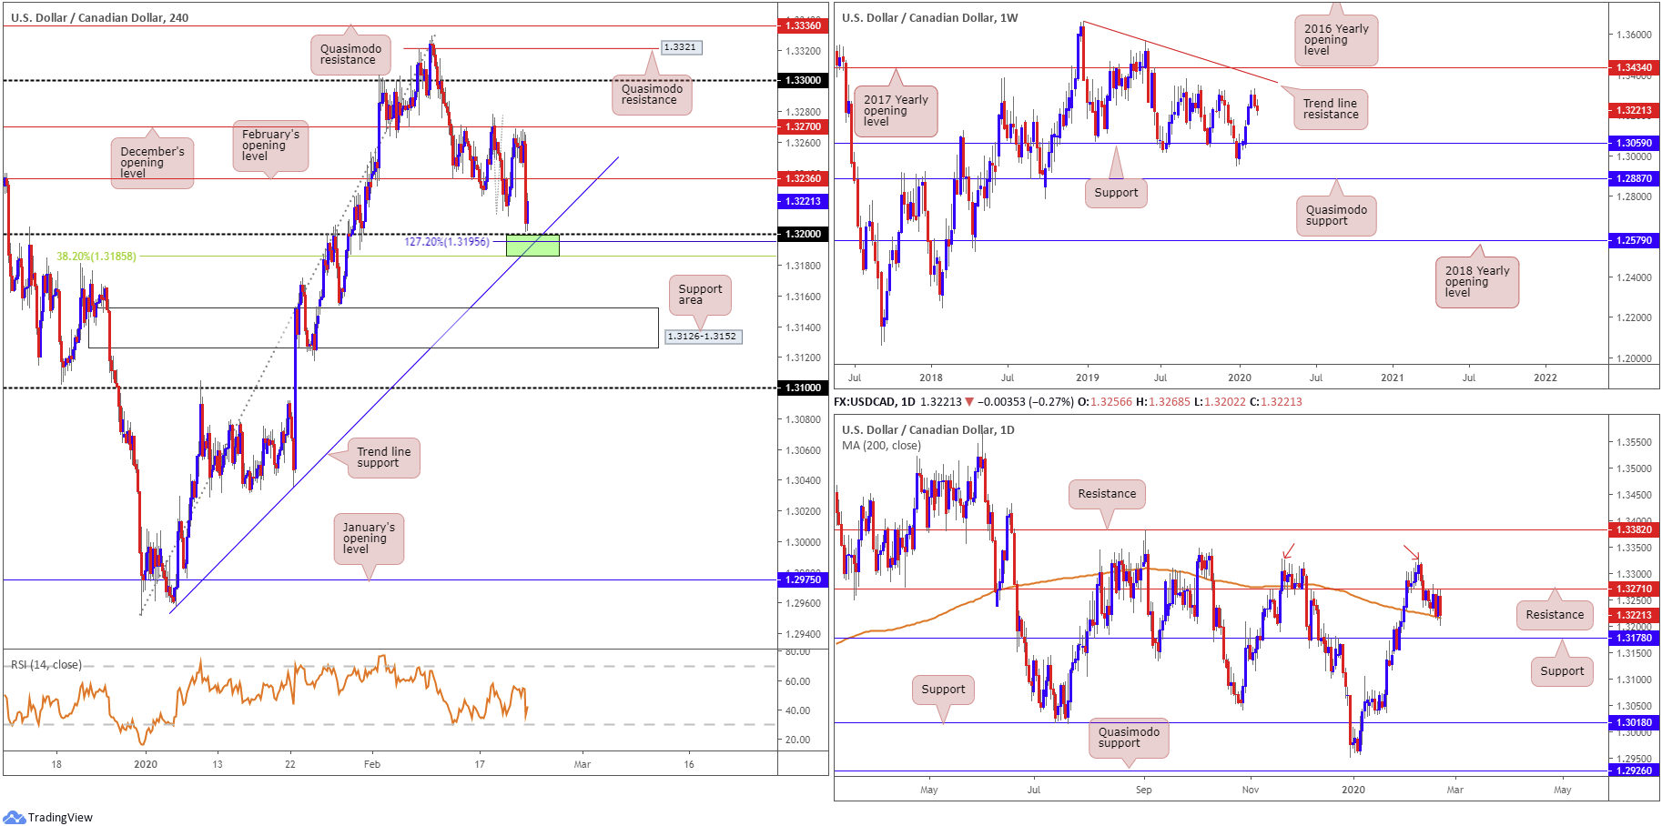Screen dimensions: 1662x826
Task: Click the 1.33360 price label on 240 chart
Action: click(x=803, y=25)
